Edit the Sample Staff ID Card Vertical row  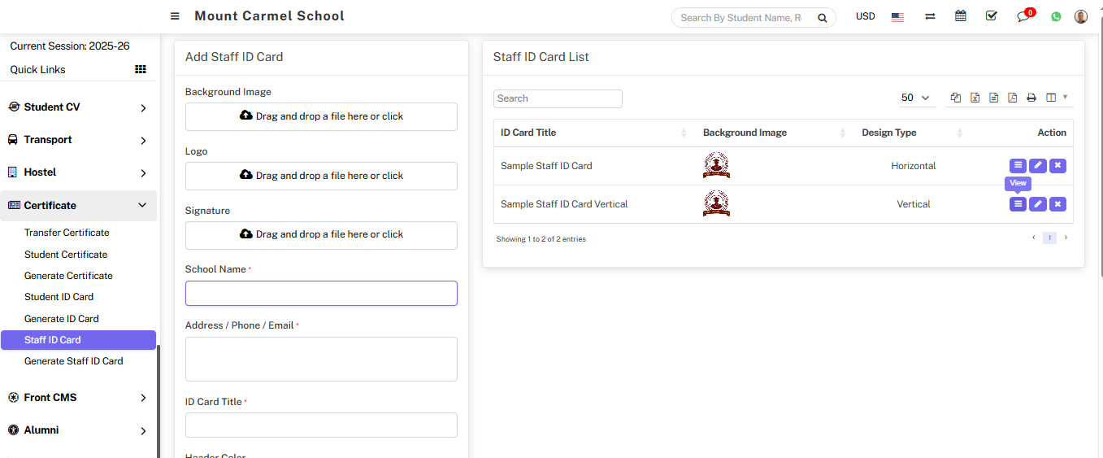(1038, 204)
